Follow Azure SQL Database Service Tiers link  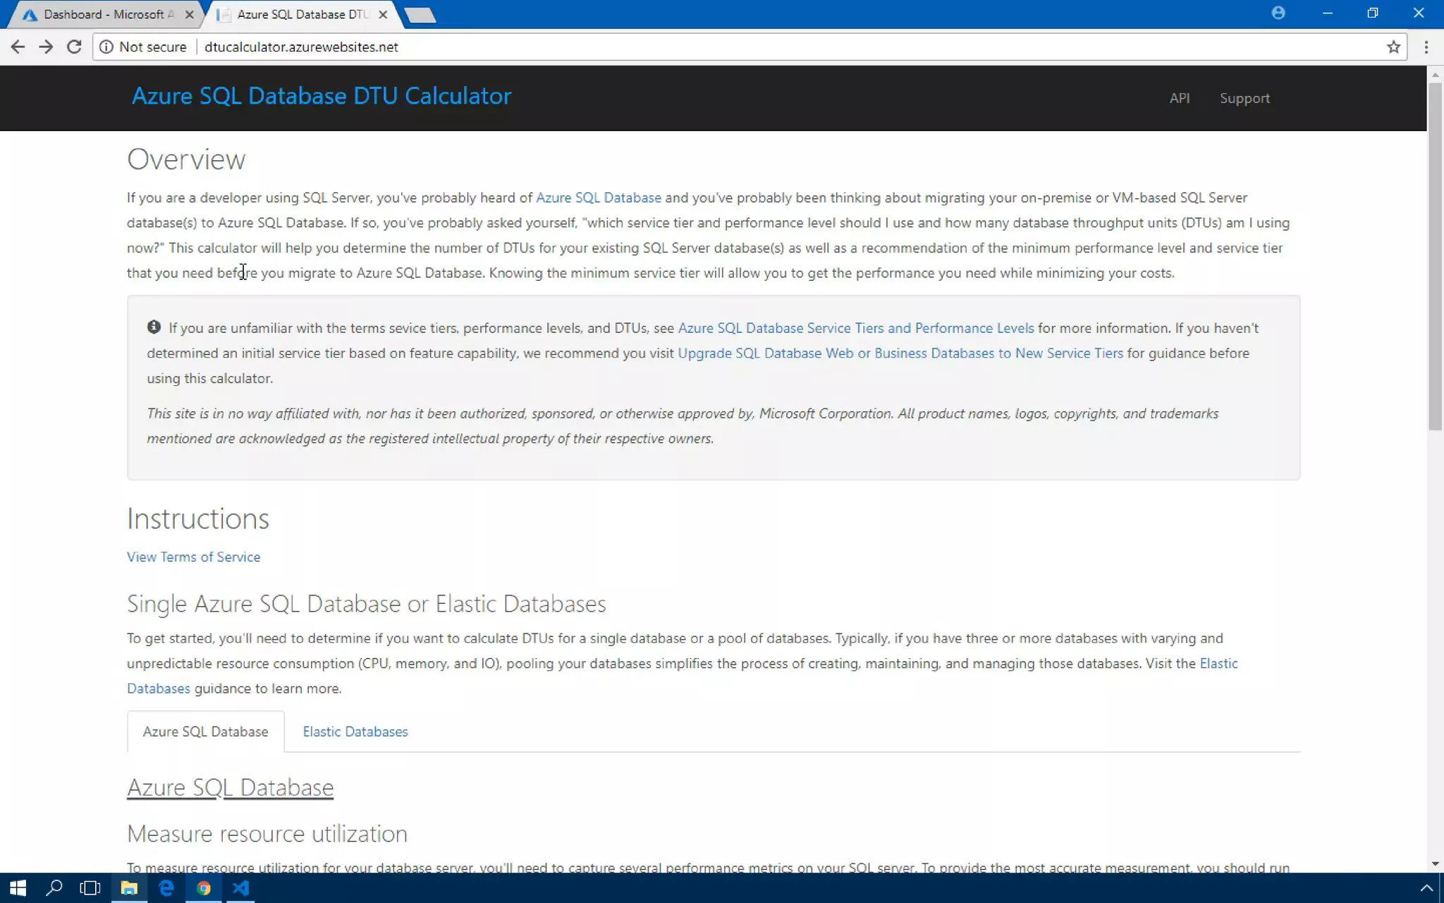855,328
